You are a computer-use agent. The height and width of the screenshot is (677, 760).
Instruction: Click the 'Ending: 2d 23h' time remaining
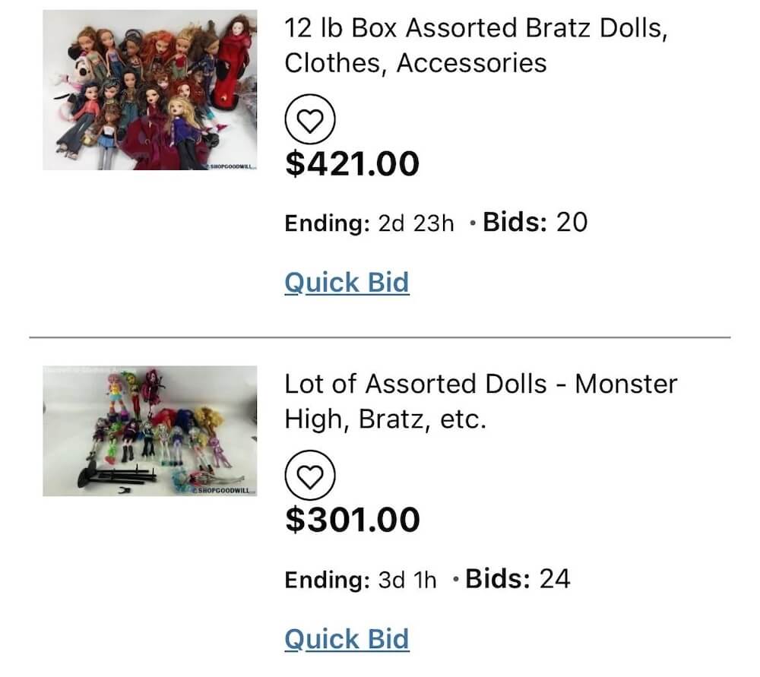tap(369, 223)
